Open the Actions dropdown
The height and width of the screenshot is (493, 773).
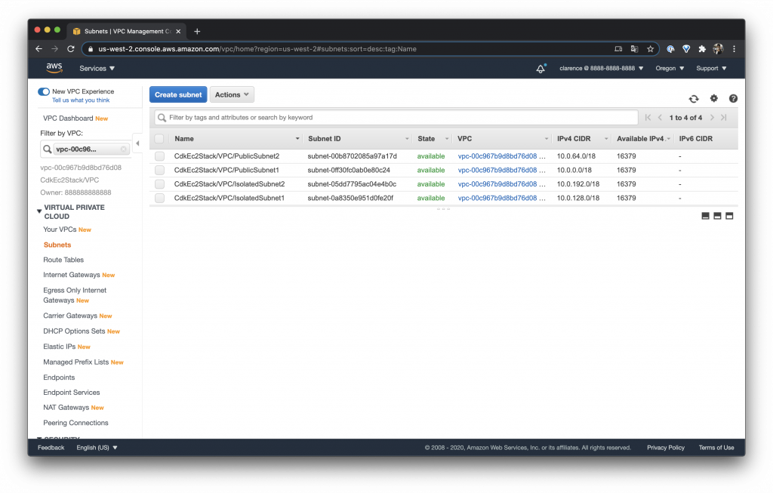(x=232, y=94)
